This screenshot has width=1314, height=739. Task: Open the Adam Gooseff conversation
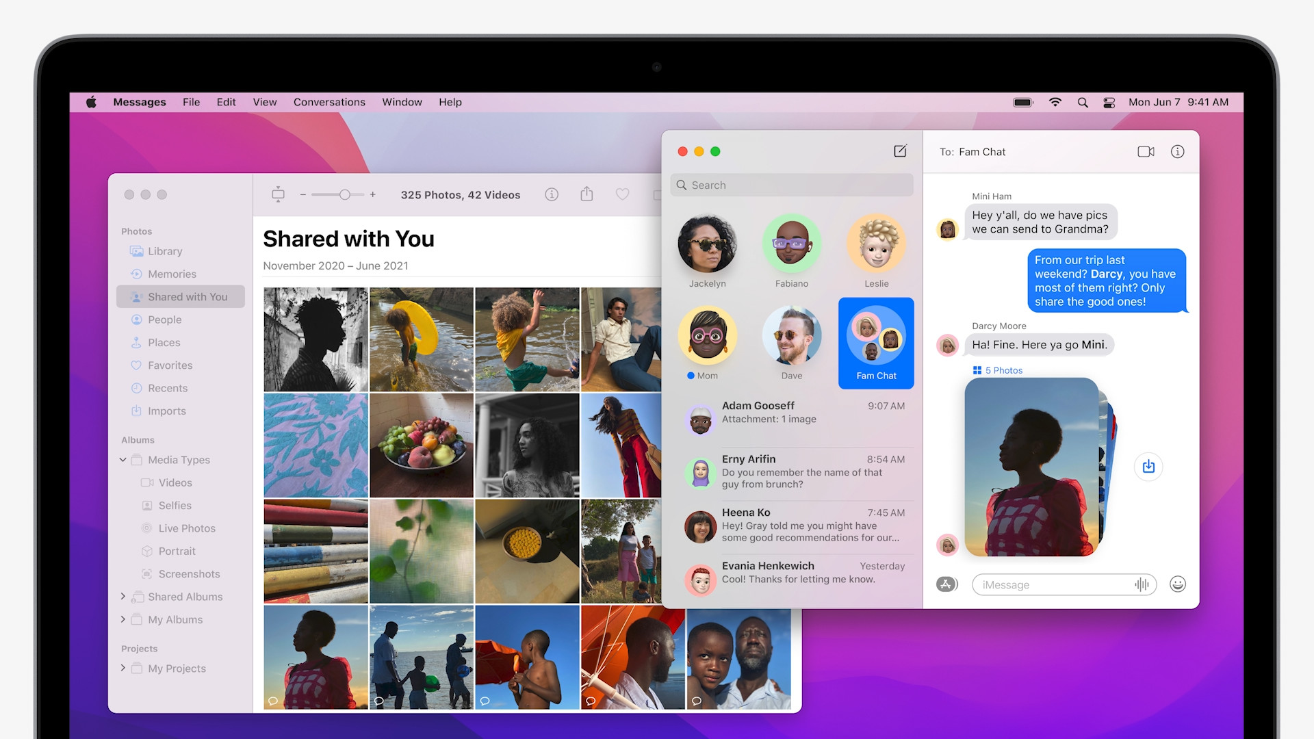(x=794, y=413)
